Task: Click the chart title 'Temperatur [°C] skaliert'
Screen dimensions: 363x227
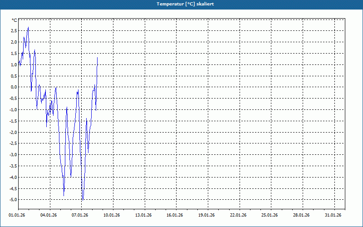Action: [185, 4]
